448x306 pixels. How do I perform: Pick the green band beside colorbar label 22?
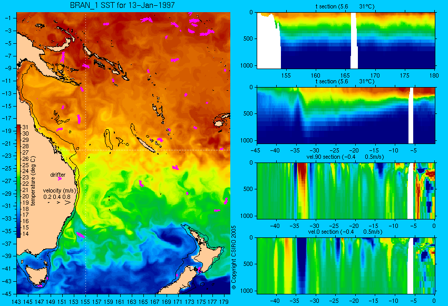click(x=18, y=184)
